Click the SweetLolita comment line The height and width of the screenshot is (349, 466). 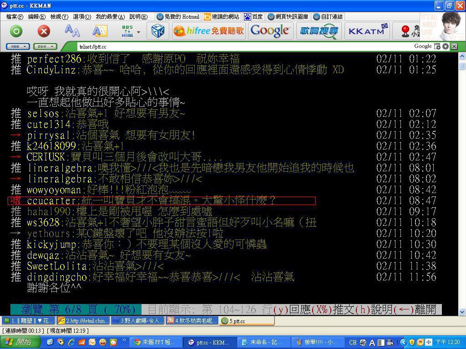click(223, 266)
